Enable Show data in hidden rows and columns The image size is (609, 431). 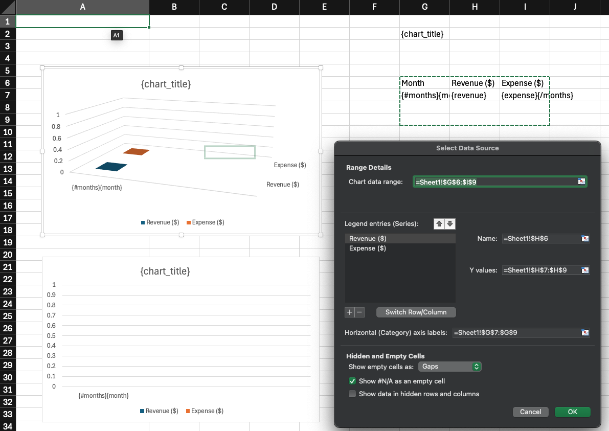pos(352,394)
